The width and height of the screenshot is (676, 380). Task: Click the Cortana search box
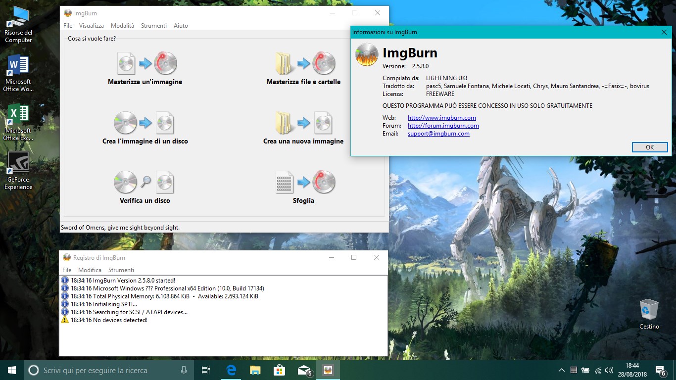pyautogui.click(x=109, y=370)
